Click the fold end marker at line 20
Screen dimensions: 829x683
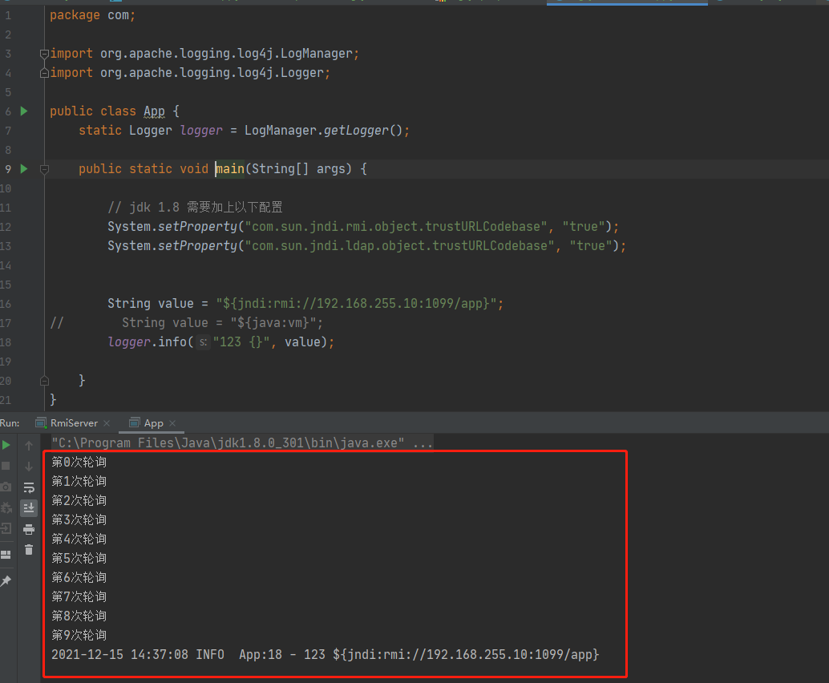(x=44, y=381)
